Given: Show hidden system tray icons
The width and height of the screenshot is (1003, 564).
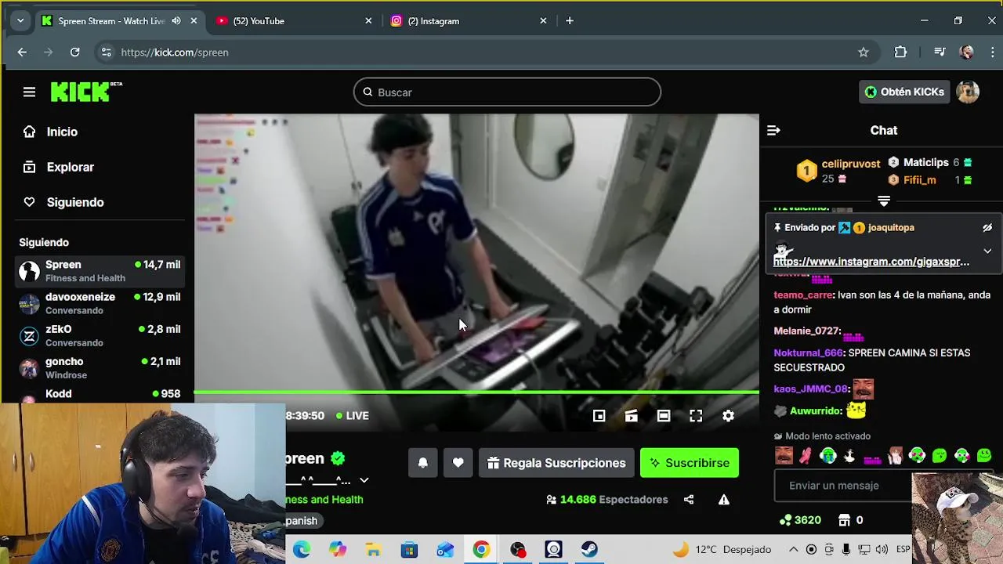Looking at the screenshot, I should pos(793,550).
